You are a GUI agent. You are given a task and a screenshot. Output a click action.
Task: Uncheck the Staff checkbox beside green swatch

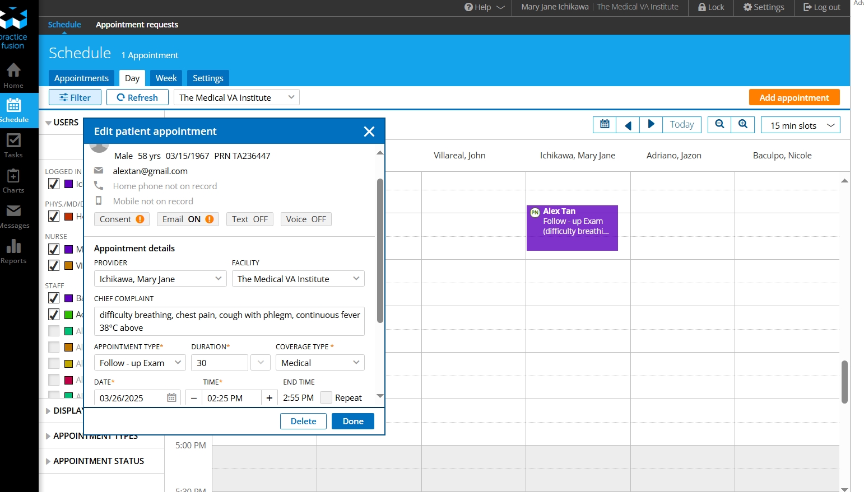click(x=54, y=315)
